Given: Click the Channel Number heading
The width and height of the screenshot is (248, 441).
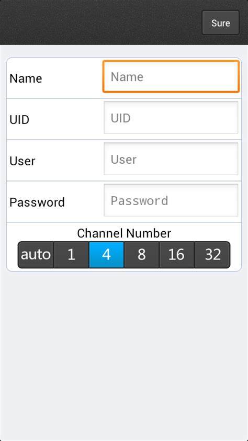Looking at the screenshot, I should click(x=124, y=233).
